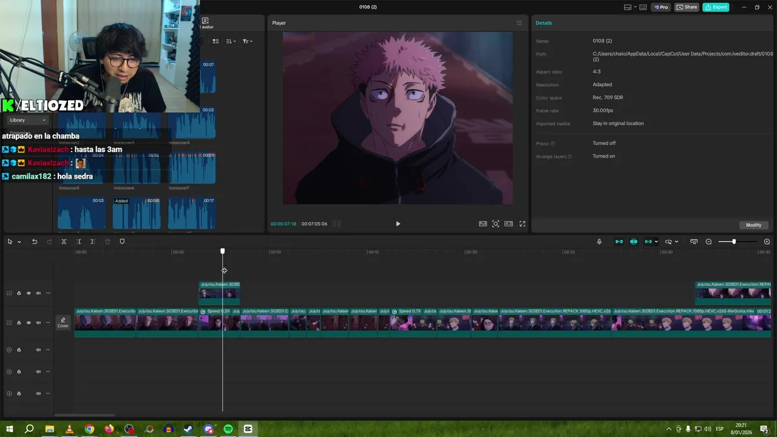Open Spotify from the taskbar
This screenshot has width=777, height=437.
(x=228, y=429)
